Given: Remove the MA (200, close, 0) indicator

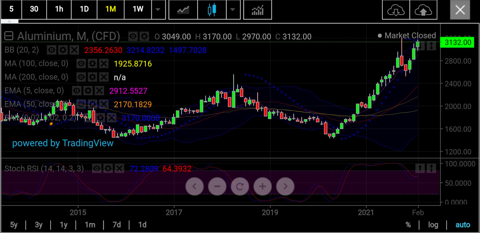Looking at the screenshot, I should coord(104,77).
